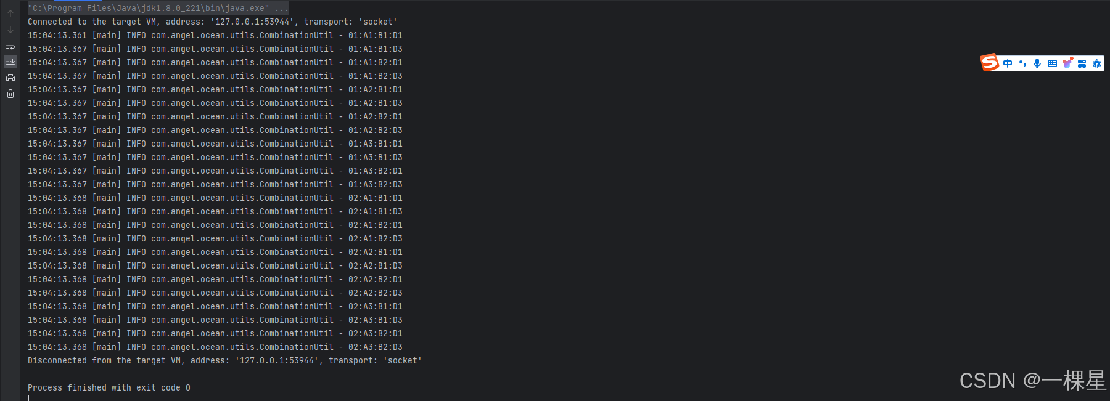Click the log line ending 02:A3:B2:D3
Screen dimensions: 1110x401
215,347
